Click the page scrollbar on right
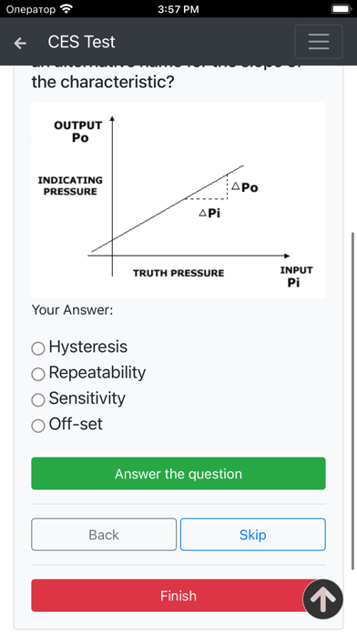The image size is (357, 633). coord(353,399)
